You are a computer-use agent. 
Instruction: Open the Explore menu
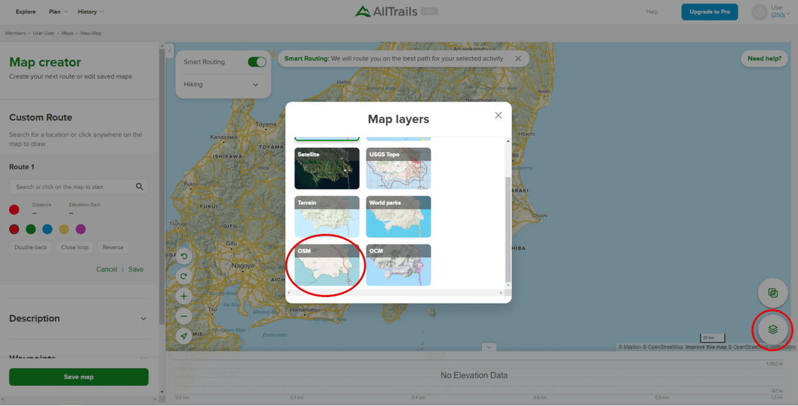pos(26,12)
